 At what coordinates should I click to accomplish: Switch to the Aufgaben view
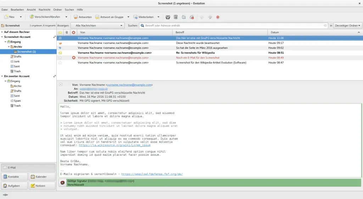14,186
